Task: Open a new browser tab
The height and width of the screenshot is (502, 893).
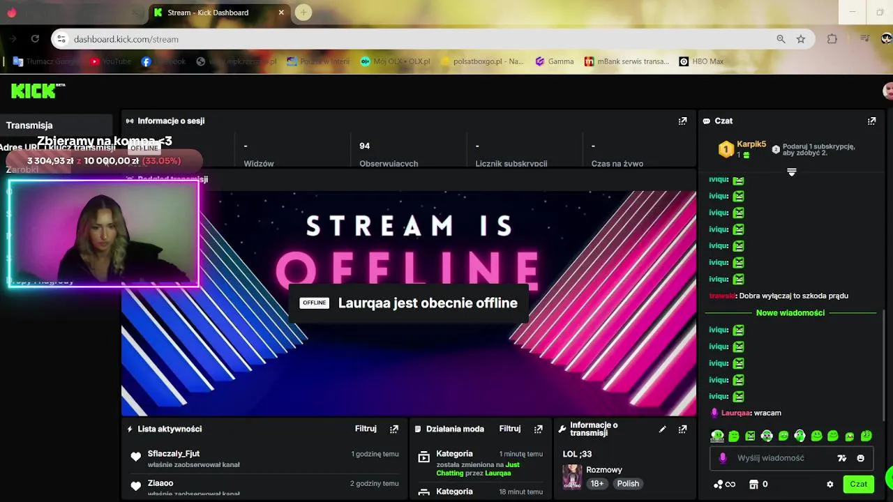Action: (x=303, y=12)
